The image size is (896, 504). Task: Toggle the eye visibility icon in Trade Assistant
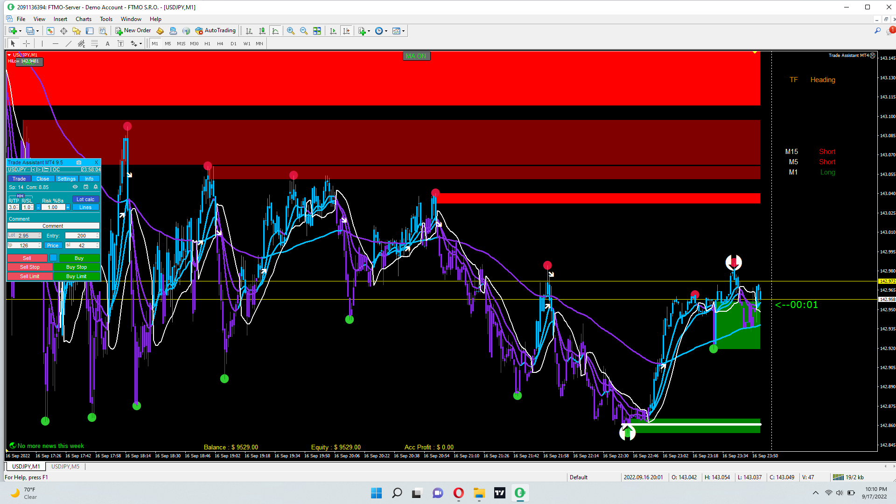coord(75,187)
